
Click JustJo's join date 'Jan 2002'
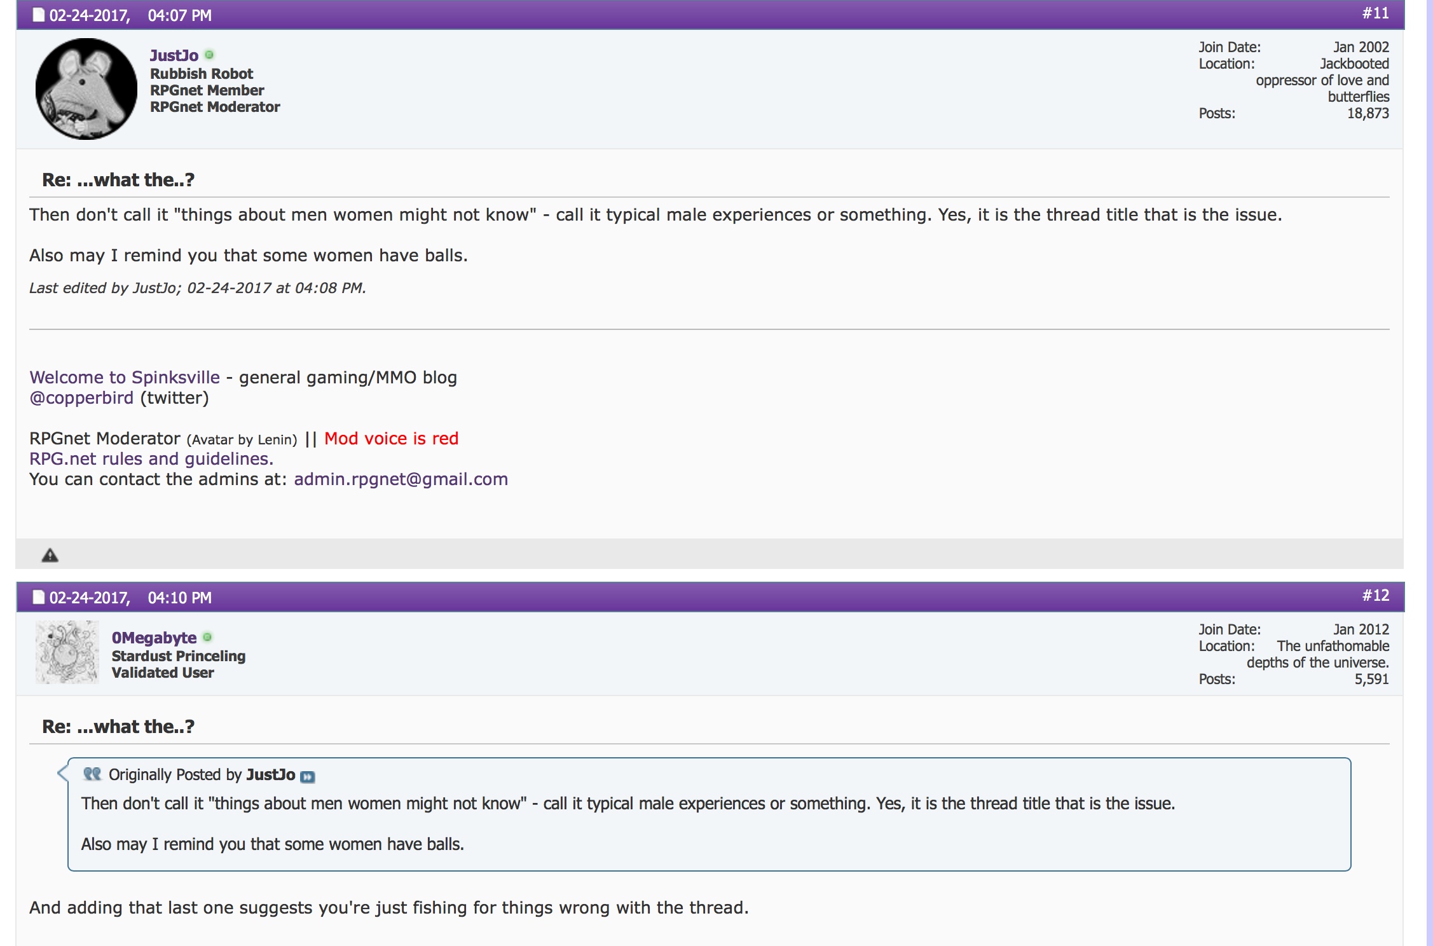click(1361, 47)
